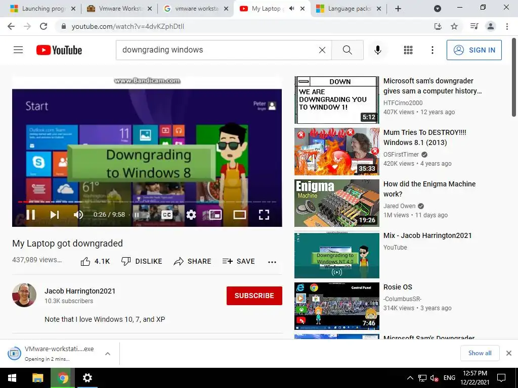This screenshot has height=388, width=518.
Task: Click the search magnifier button
Action: [347, 50]
